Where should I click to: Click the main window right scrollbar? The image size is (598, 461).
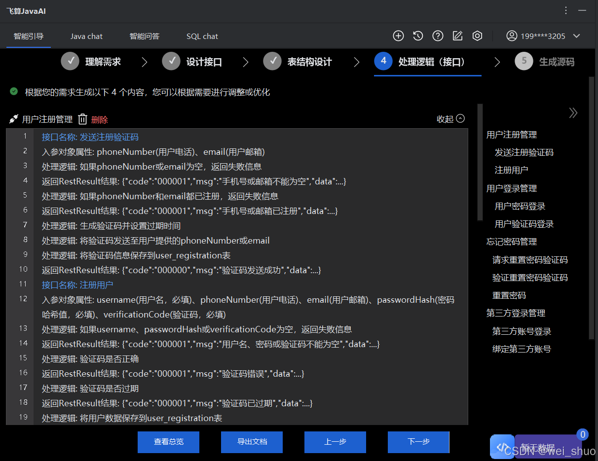coord(591,208)
